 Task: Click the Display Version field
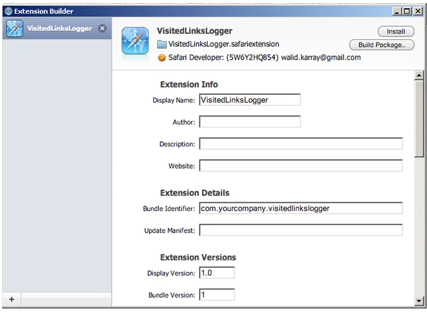pos(217,273)
